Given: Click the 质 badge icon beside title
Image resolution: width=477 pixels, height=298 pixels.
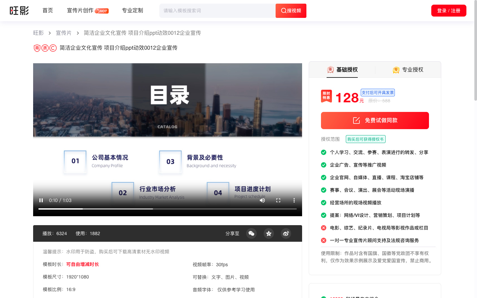Looking at the screenshot, I should point(45,48).
